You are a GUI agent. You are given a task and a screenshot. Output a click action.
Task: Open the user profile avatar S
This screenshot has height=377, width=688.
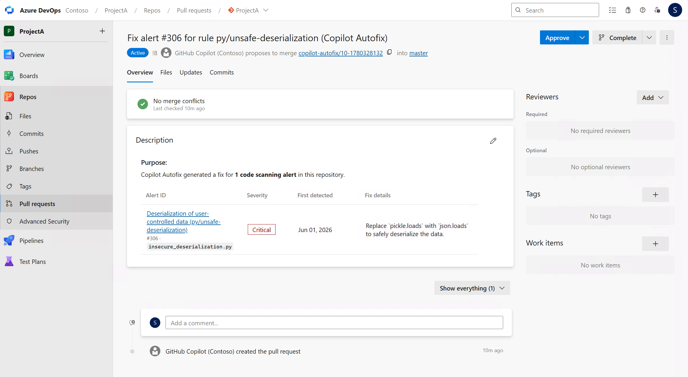pyautogui.click(x=675, y=10)
